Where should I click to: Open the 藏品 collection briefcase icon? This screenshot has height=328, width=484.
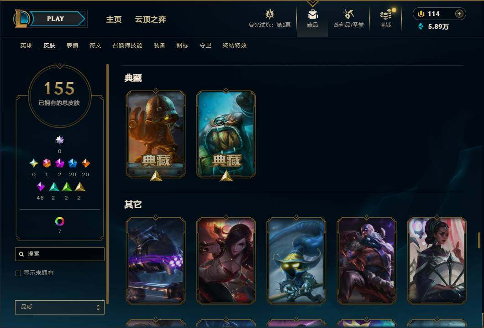[x=312, y=15]
